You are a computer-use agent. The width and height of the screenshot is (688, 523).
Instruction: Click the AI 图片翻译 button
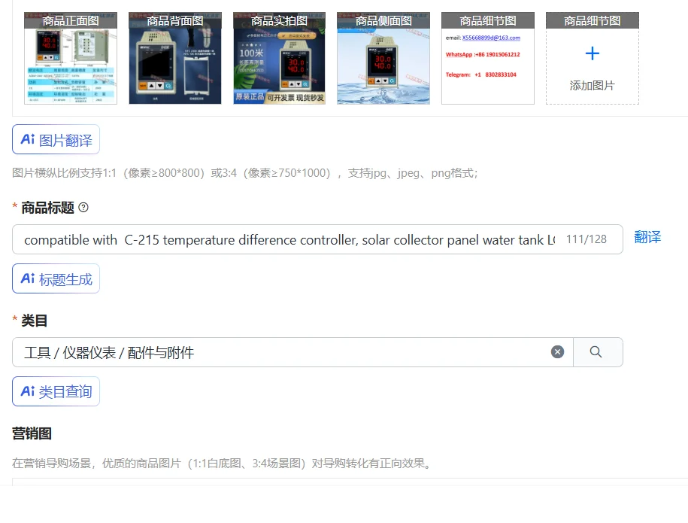click(56, 140)
